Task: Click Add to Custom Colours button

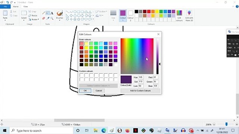Action: click(140, 90)
